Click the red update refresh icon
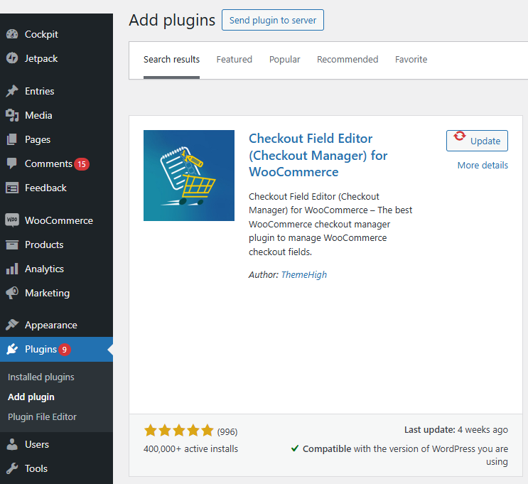This screenshot has height=484, width=528. tap(459, 136)
